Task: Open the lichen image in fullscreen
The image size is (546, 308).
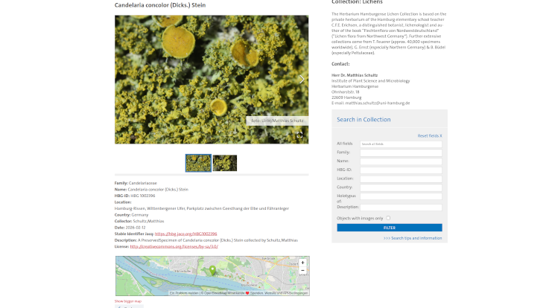Action: click(299, 135)
